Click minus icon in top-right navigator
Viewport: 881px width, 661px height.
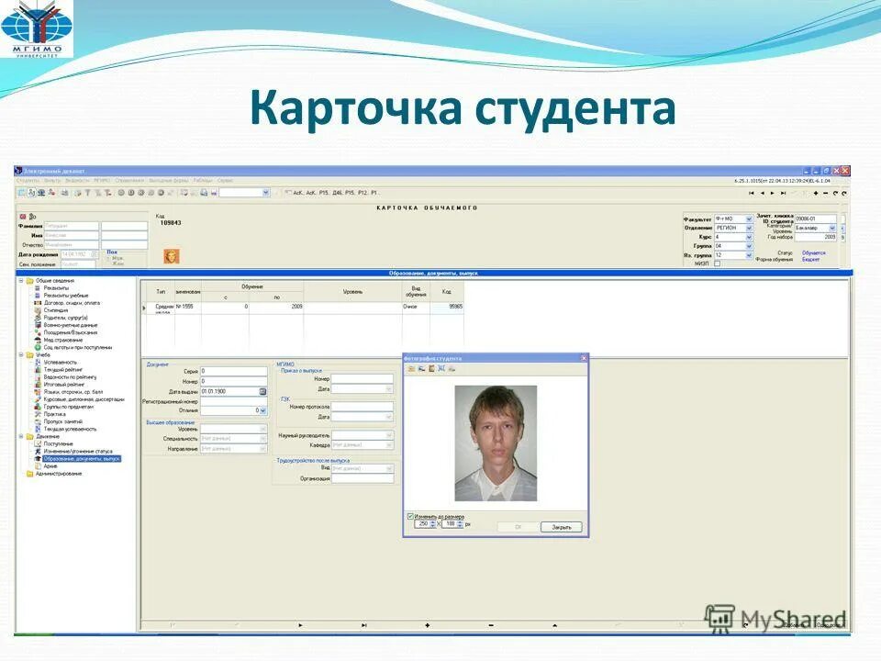(825, 194)
